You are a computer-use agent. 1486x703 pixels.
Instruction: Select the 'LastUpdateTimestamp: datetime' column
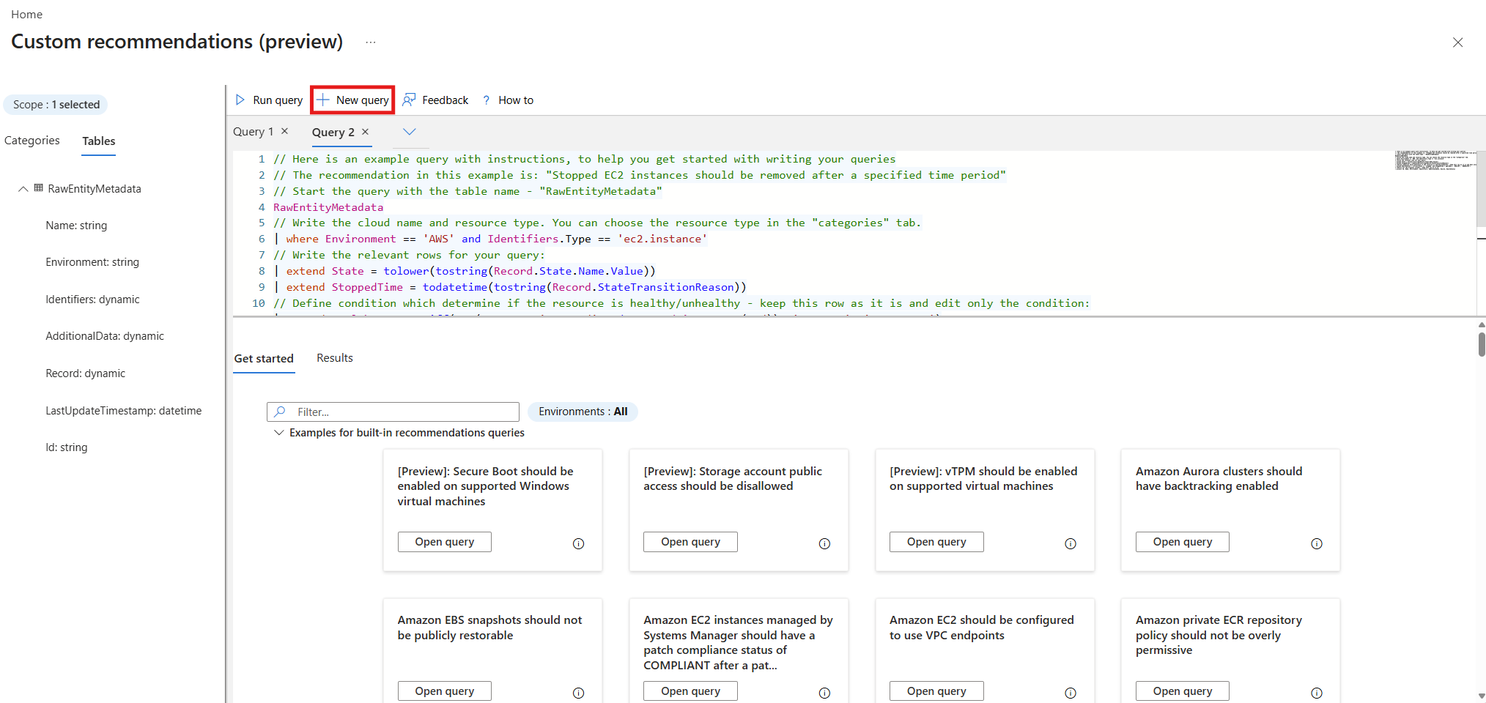coord(124,411)
